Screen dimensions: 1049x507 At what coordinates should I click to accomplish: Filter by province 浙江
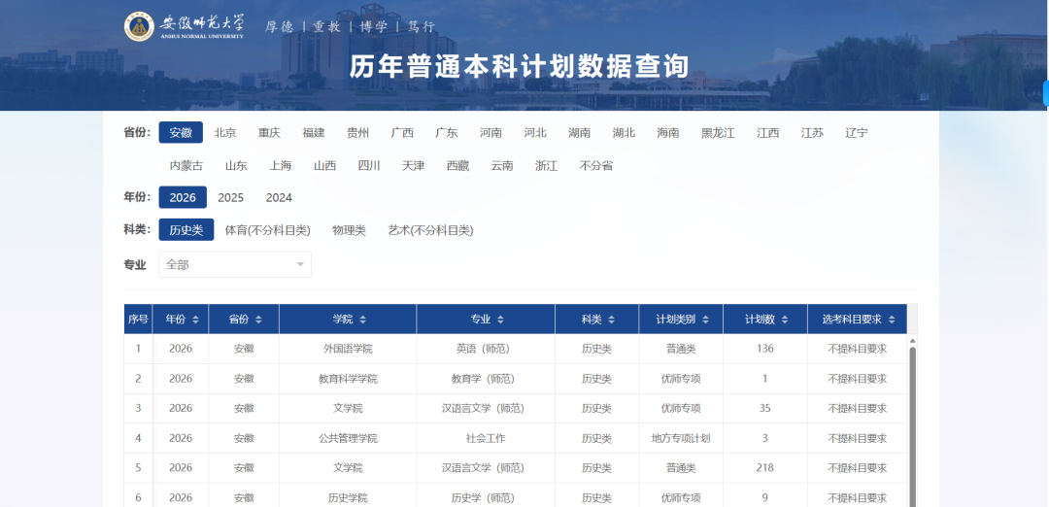click(546, 165)
